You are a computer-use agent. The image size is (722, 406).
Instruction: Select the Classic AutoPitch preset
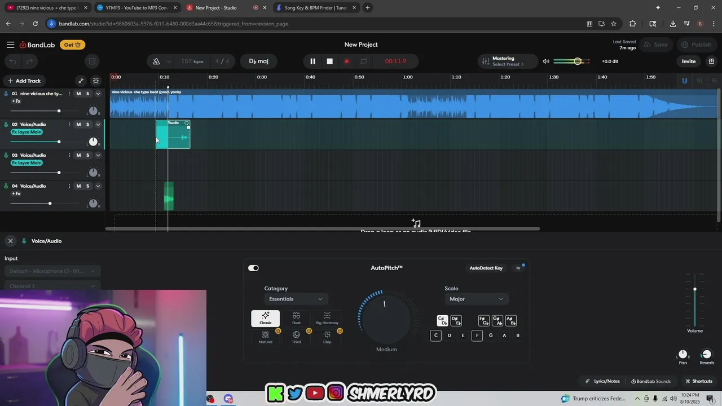265,319
